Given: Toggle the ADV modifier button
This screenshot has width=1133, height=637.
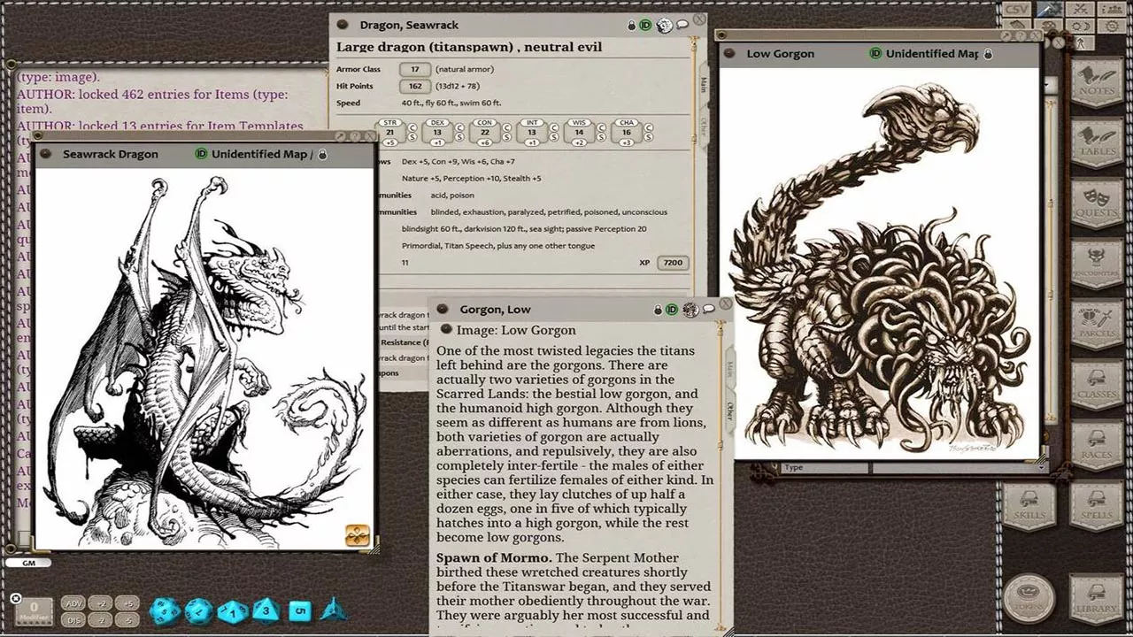Looking at the screenshot, I should coord(74,603).
